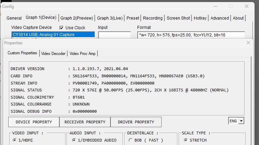Switch to the General tab
Image resolution: width=259 pixels, height=145 pixels.
(x=14, y=18)
